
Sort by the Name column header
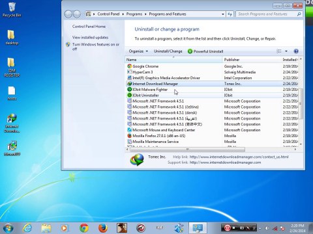pos(174,60)
